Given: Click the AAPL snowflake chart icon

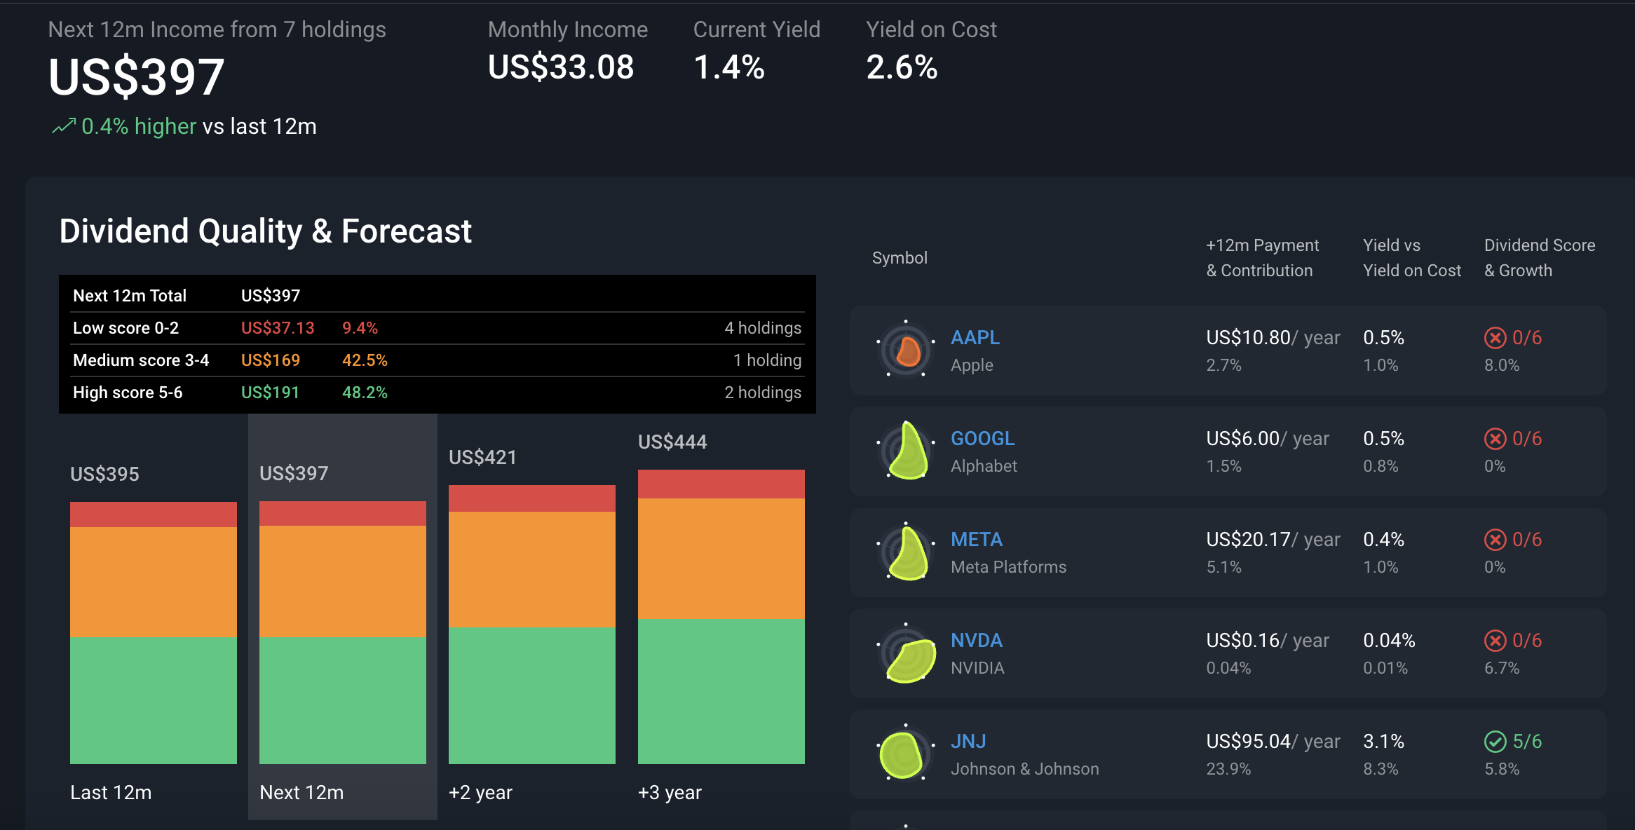Looking at the screenshot, I should pos(906,350).
